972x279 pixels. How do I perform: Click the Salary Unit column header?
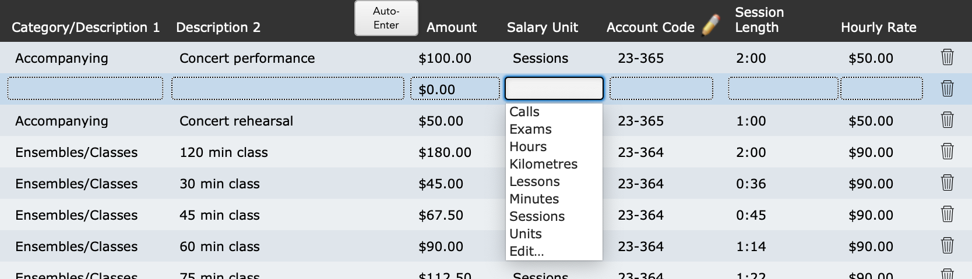click(x=543, y=27)
